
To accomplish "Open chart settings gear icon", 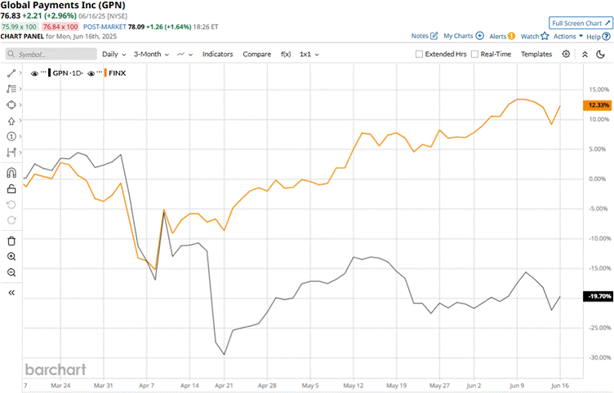I will click(566, 54).
